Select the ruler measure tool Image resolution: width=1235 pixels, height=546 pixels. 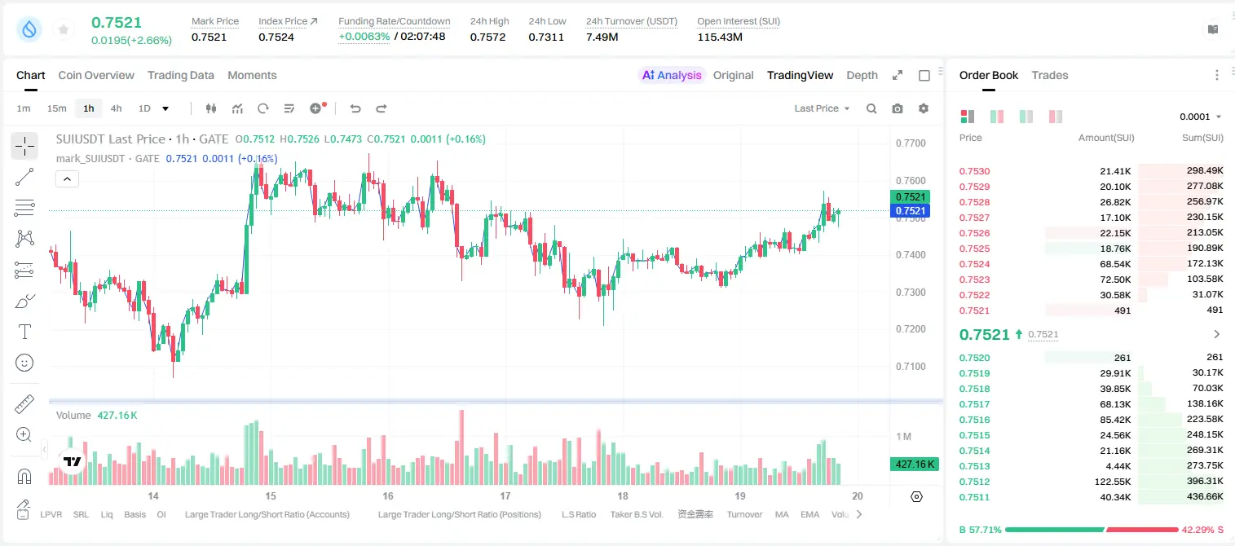tap(24, 404)
